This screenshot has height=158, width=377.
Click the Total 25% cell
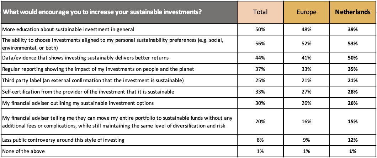260,80
